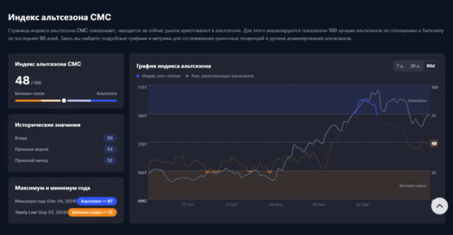Click the Альтсезон — 87 badge
The width and height of the screenshot is (453, 235).
pos(97,201)
